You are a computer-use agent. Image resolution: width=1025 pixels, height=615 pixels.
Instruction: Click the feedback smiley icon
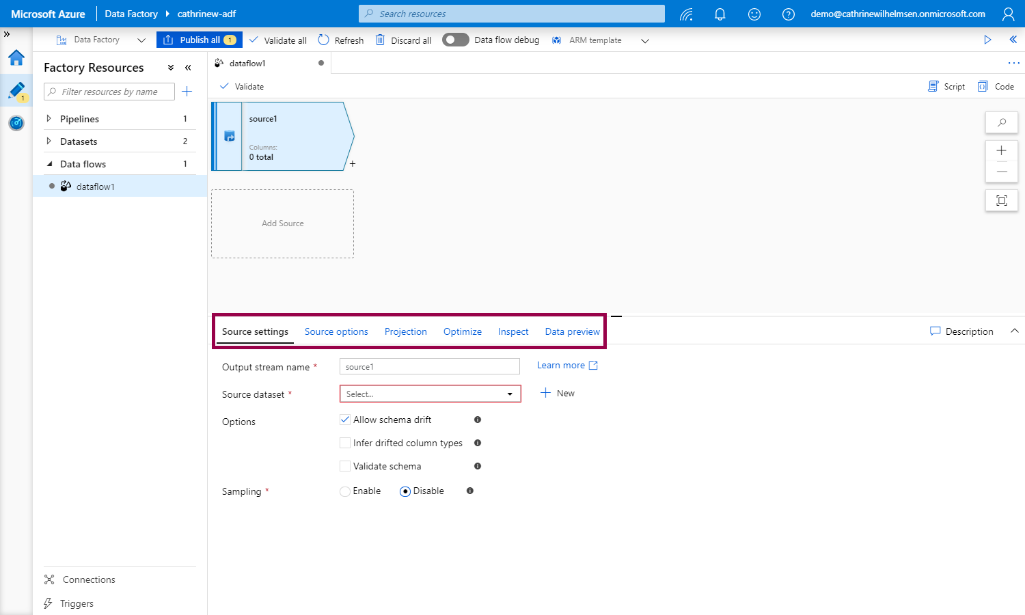click(754, 14)
